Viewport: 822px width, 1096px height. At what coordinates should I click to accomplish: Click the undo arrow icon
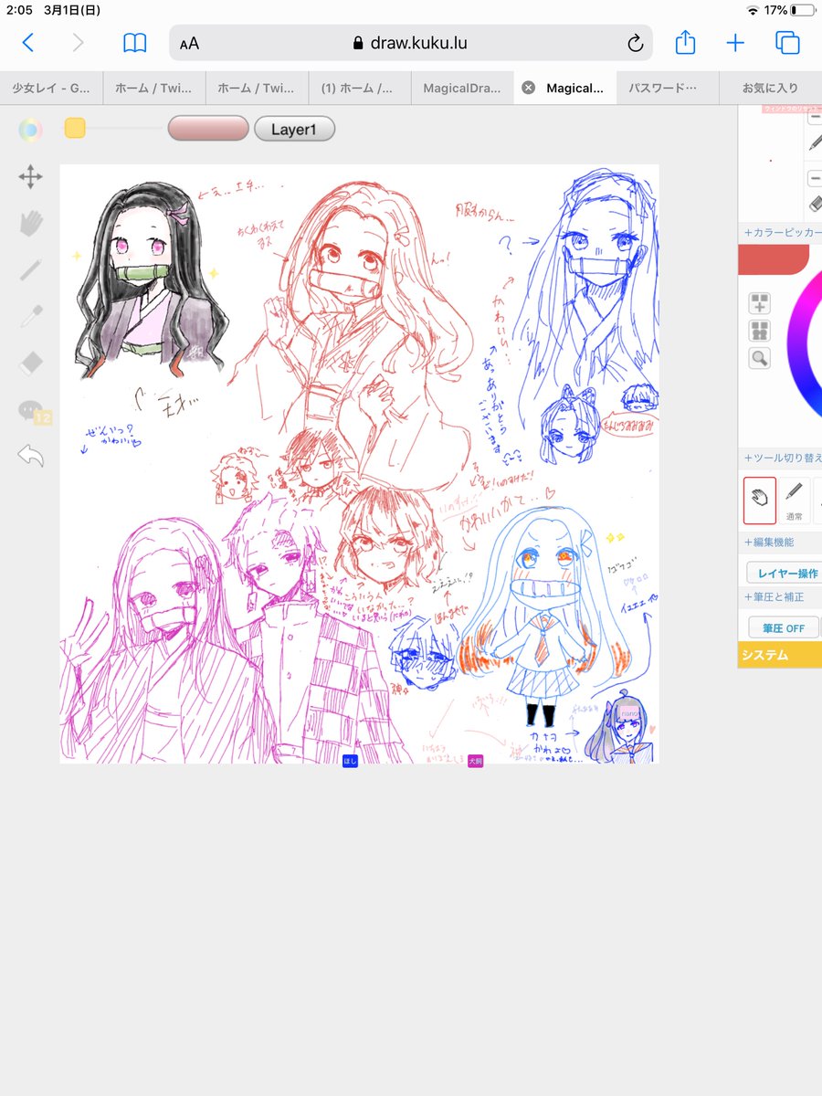tap(30, 455)
